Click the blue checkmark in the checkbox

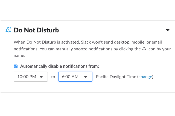coord(16,66)
